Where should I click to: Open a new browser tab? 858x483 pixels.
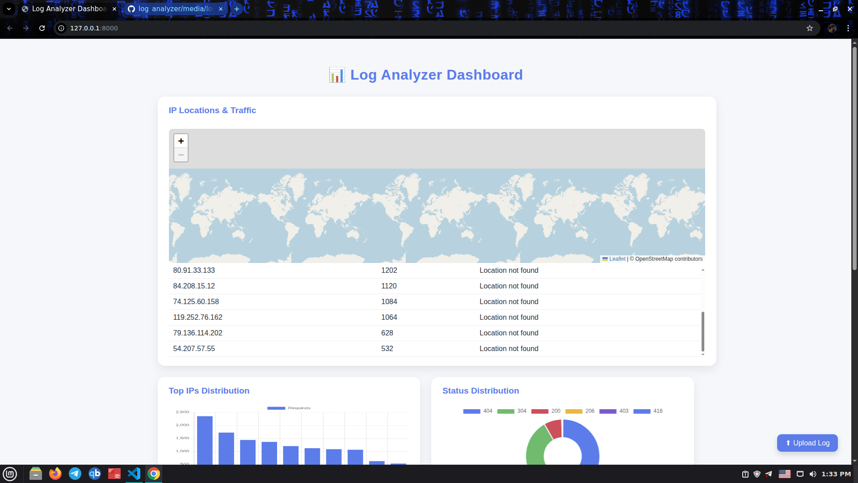click(237, 9)
